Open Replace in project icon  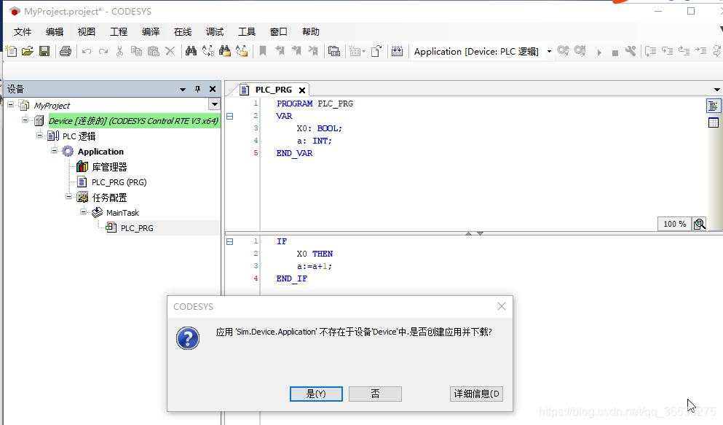(x=242, y=51)
